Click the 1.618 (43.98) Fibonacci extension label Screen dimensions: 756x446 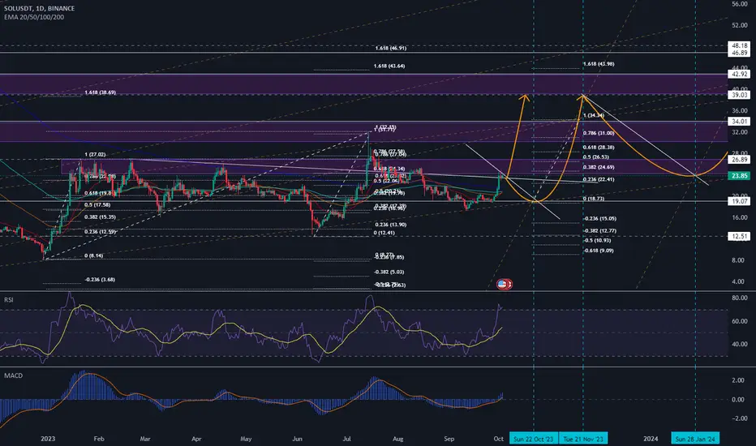point(599,63)
